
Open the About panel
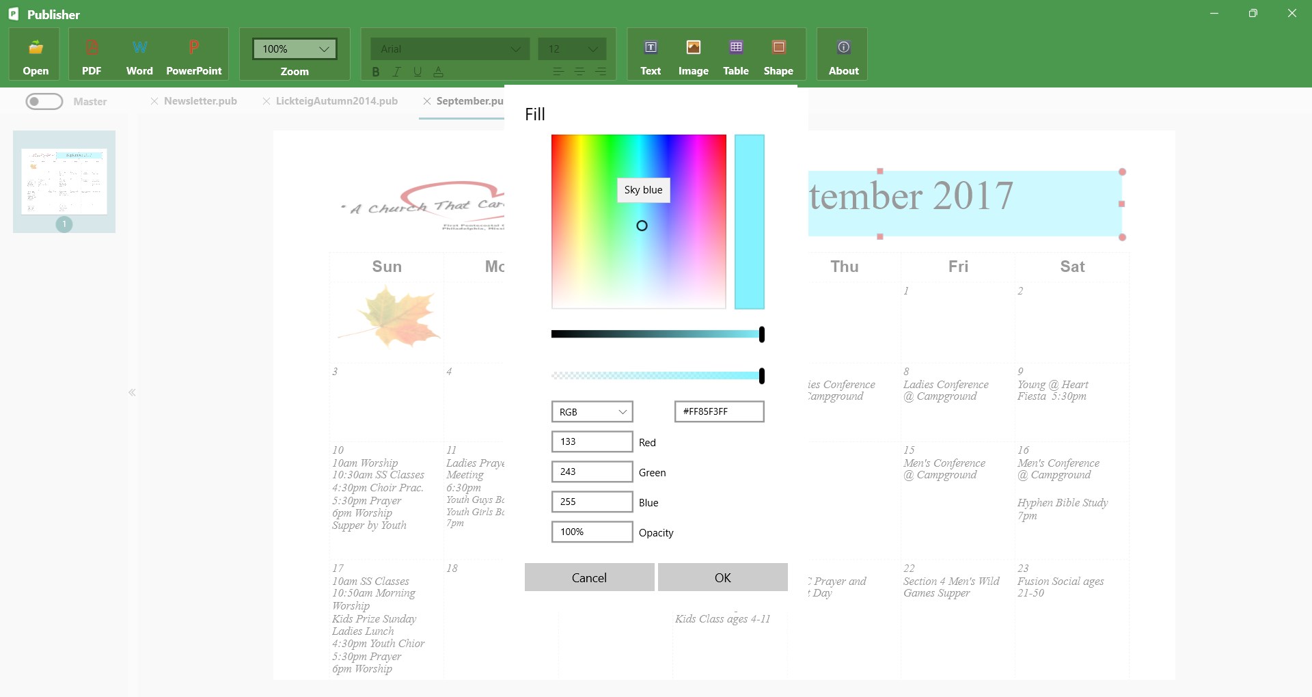(843, 54)
